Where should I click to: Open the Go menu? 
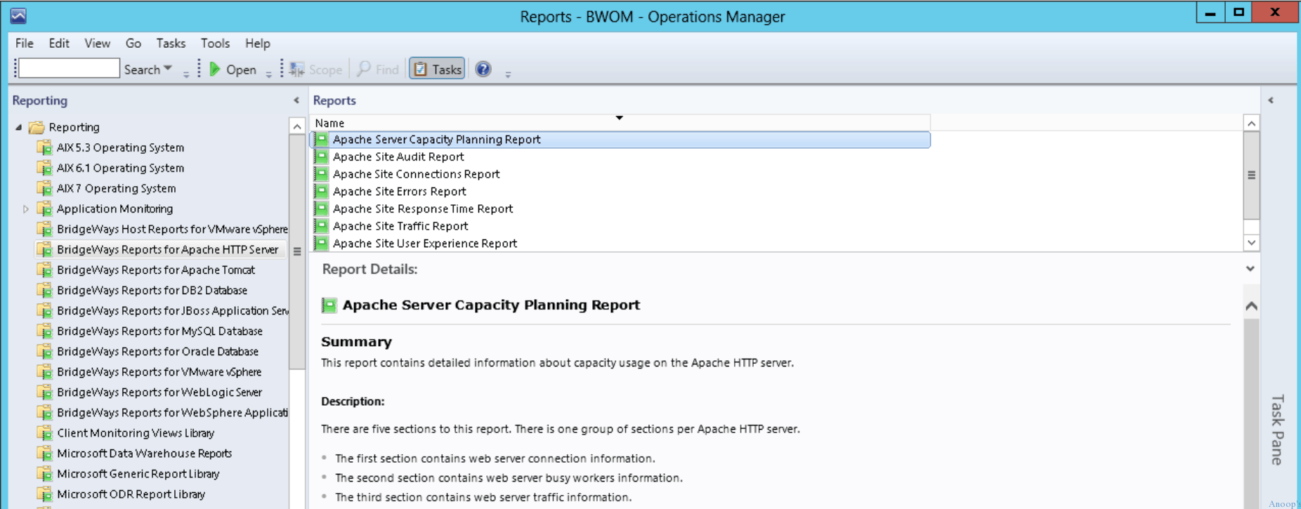[x=133, y=44]
